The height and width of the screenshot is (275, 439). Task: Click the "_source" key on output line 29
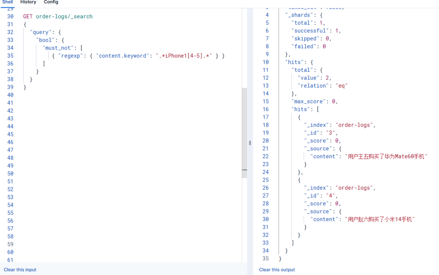coord(318,212)
